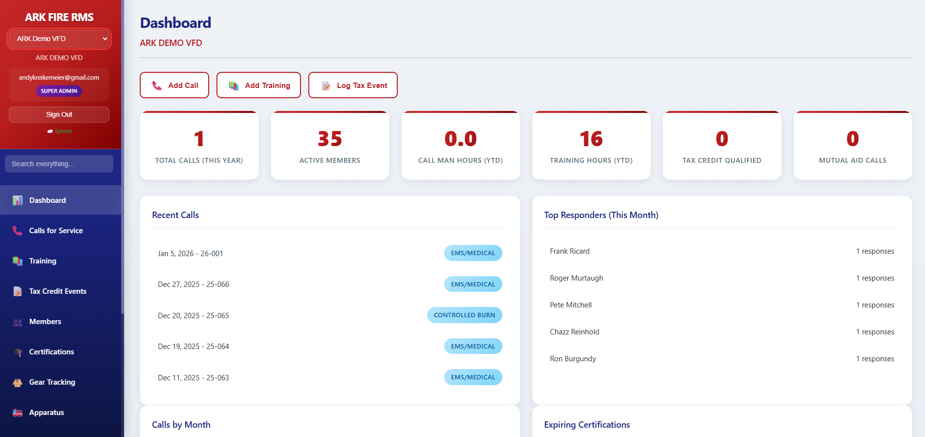
Task: Click EMS/MEDICAL tag on call 25-064
Action: 473,346
